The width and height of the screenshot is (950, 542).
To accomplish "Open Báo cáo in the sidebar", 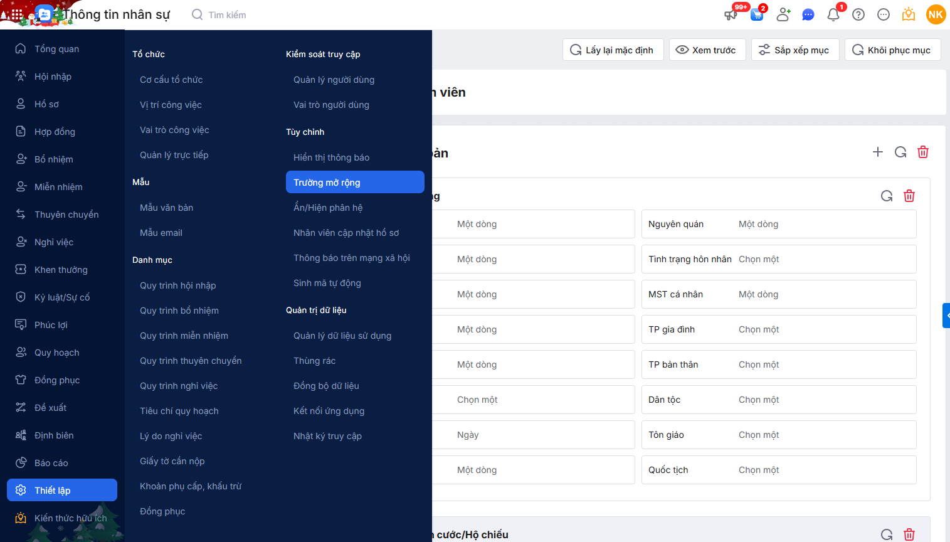I will click(62, 463).
